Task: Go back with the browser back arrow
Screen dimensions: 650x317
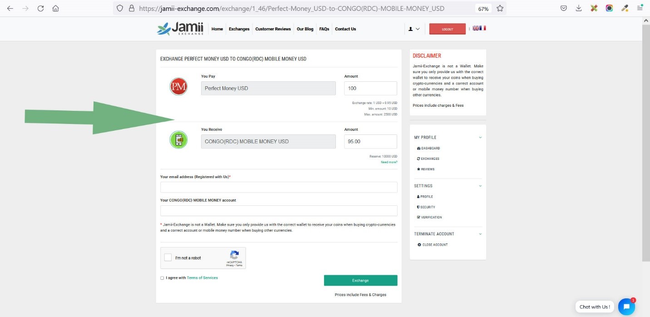Action: coord(10,8)
